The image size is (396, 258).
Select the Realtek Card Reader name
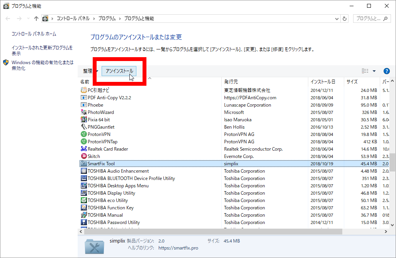(x=108, y=149)
